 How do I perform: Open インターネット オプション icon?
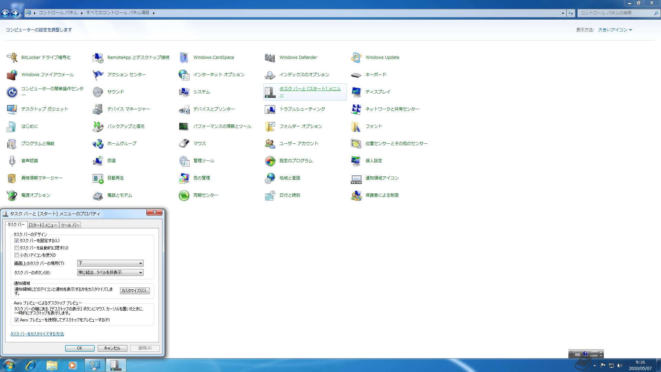[184, 75]
